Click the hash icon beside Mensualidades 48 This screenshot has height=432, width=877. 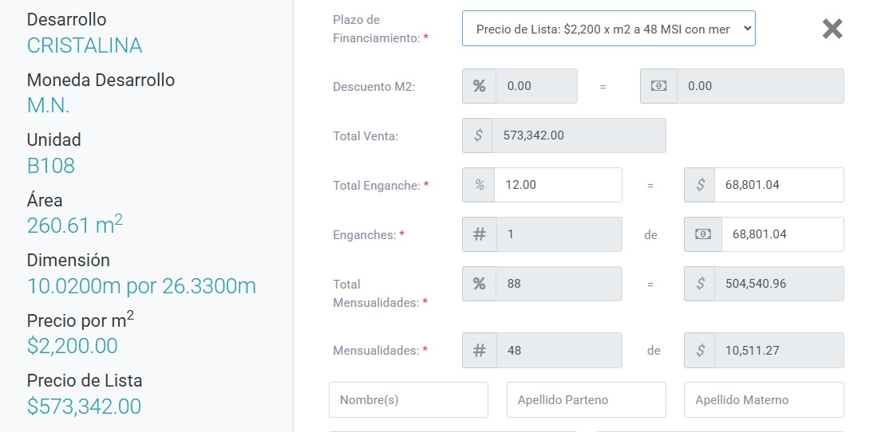(480, 351)
